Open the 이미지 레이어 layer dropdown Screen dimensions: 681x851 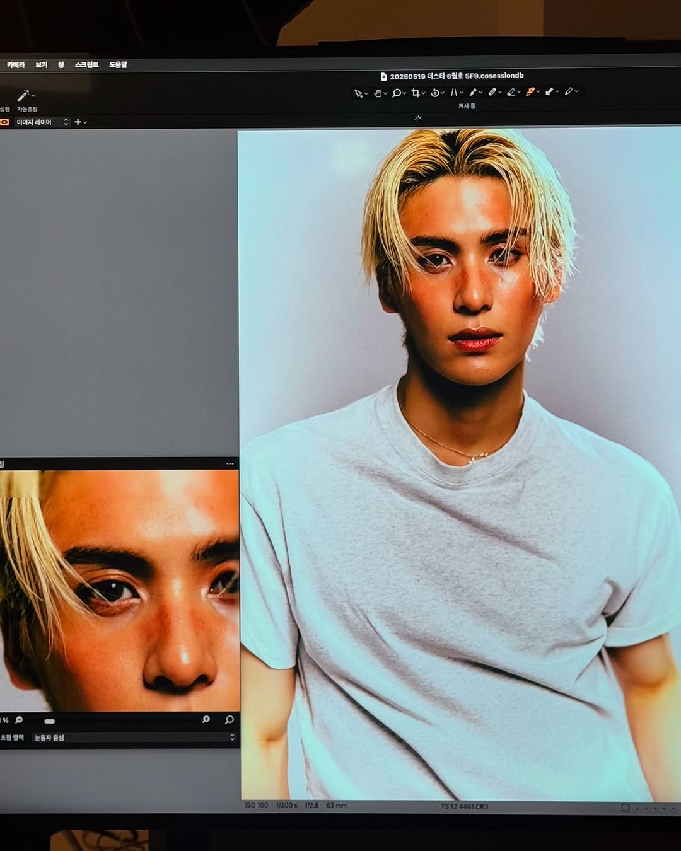click(42, 122)
